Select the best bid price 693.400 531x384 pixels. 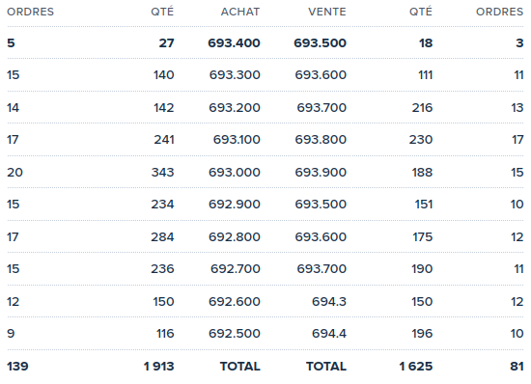234,43
